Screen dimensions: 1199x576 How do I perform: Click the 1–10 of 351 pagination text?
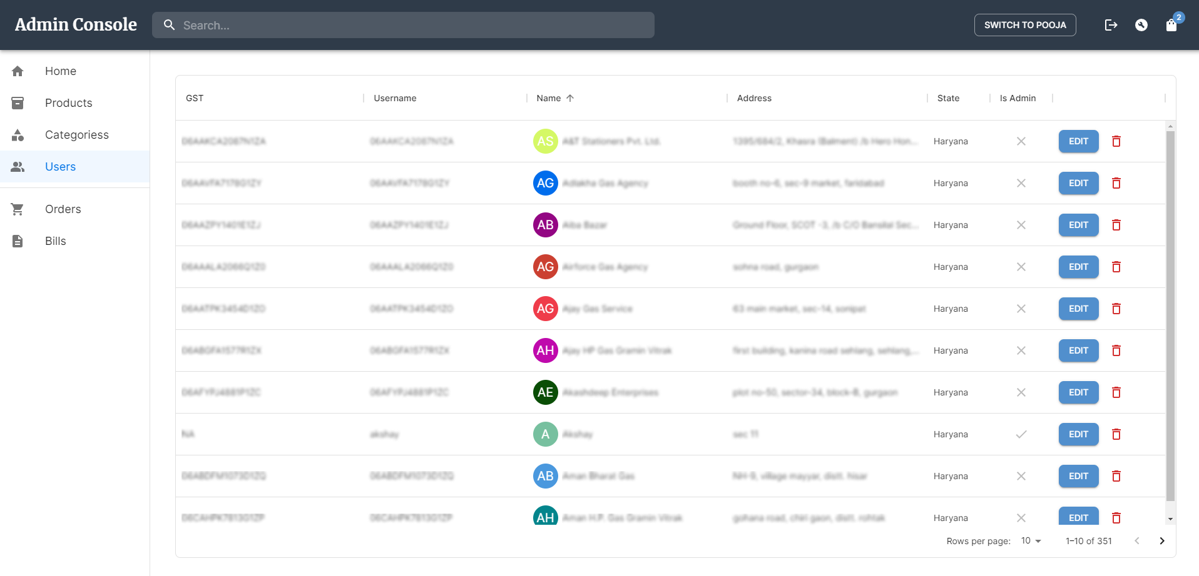[x=1089, y=541]
